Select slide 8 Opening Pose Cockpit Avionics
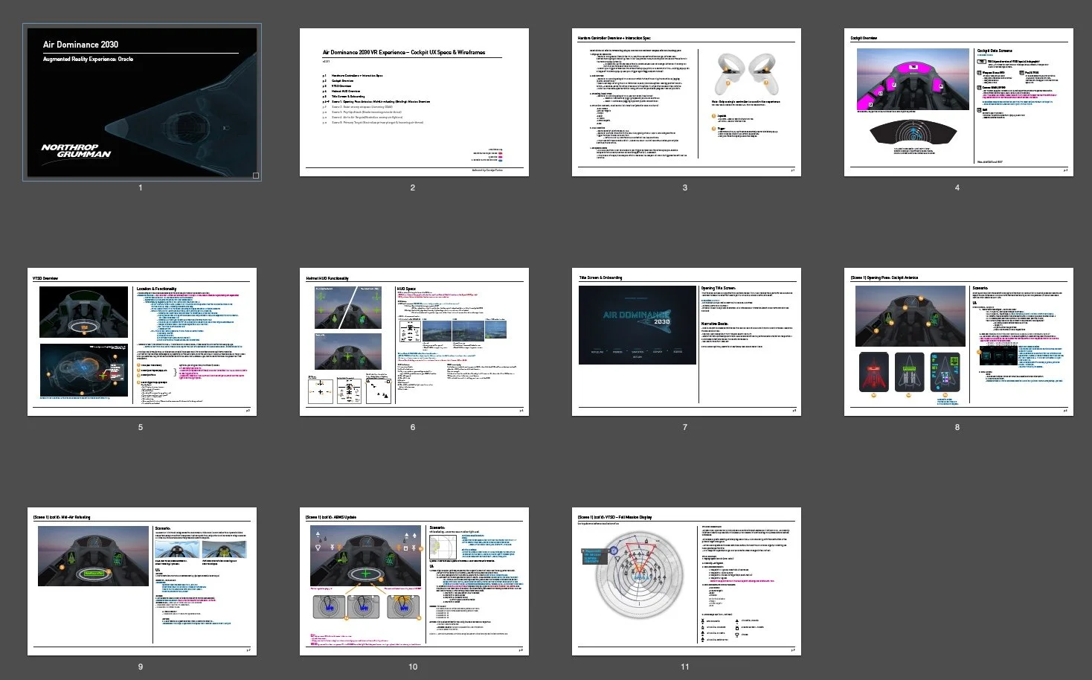The image size is (1092, 680). (958, 341)
